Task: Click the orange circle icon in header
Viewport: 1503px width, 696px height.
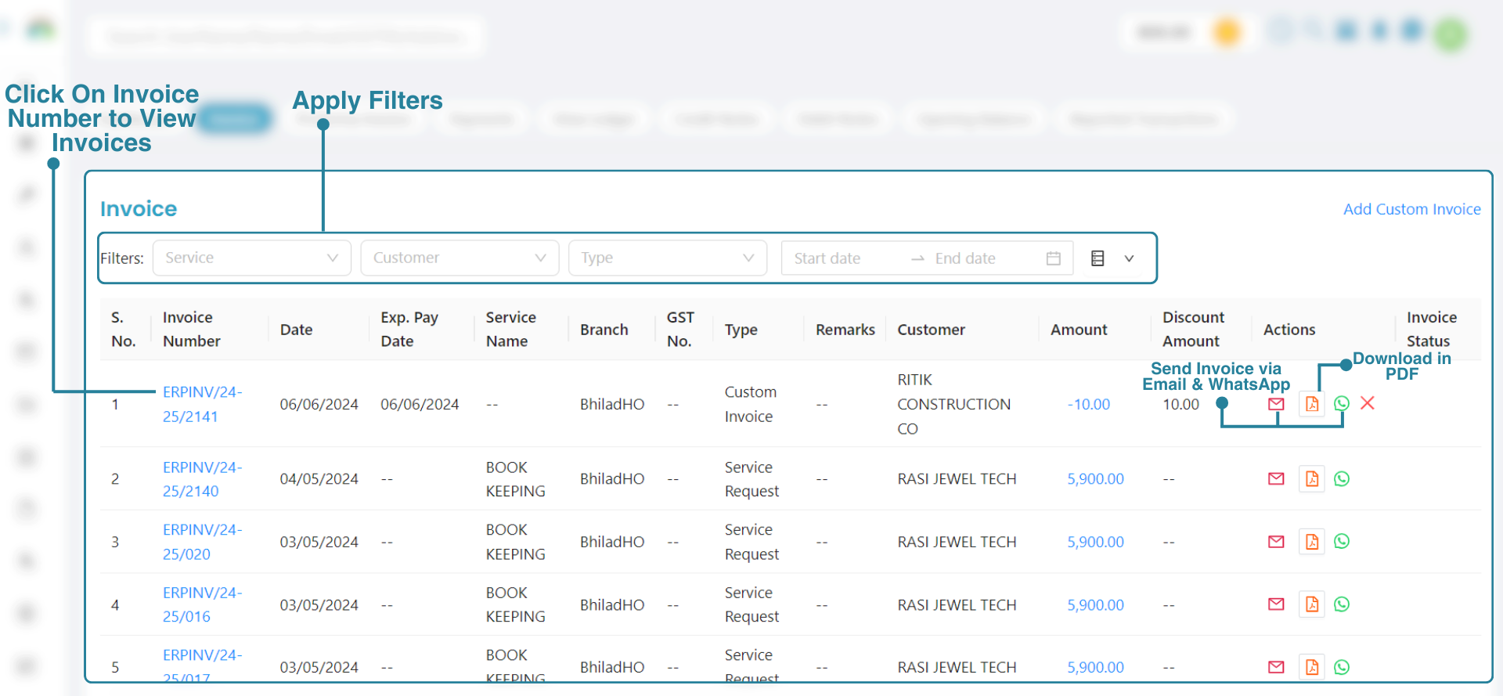Action: 1227,33
